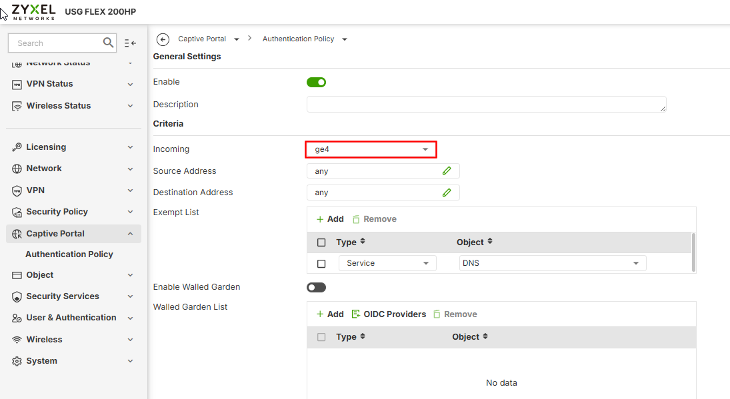Select Authentication Policy submenu item

69,254
